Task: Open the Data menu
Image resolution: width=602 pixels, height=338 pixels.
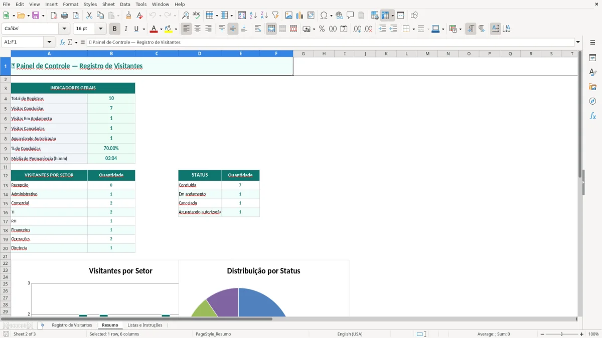Action: 125,4
